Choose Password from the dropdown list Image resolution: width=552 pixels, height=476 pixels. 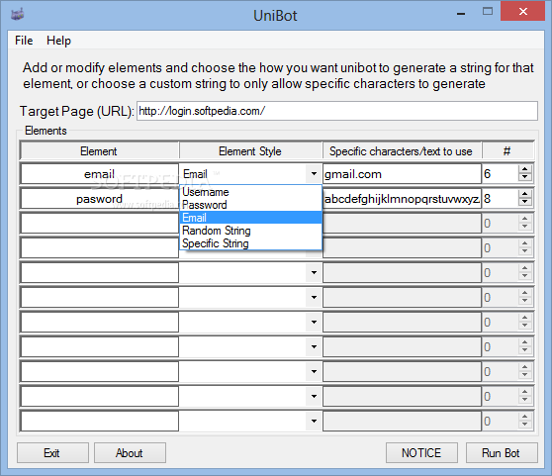[x=250, y=205]
